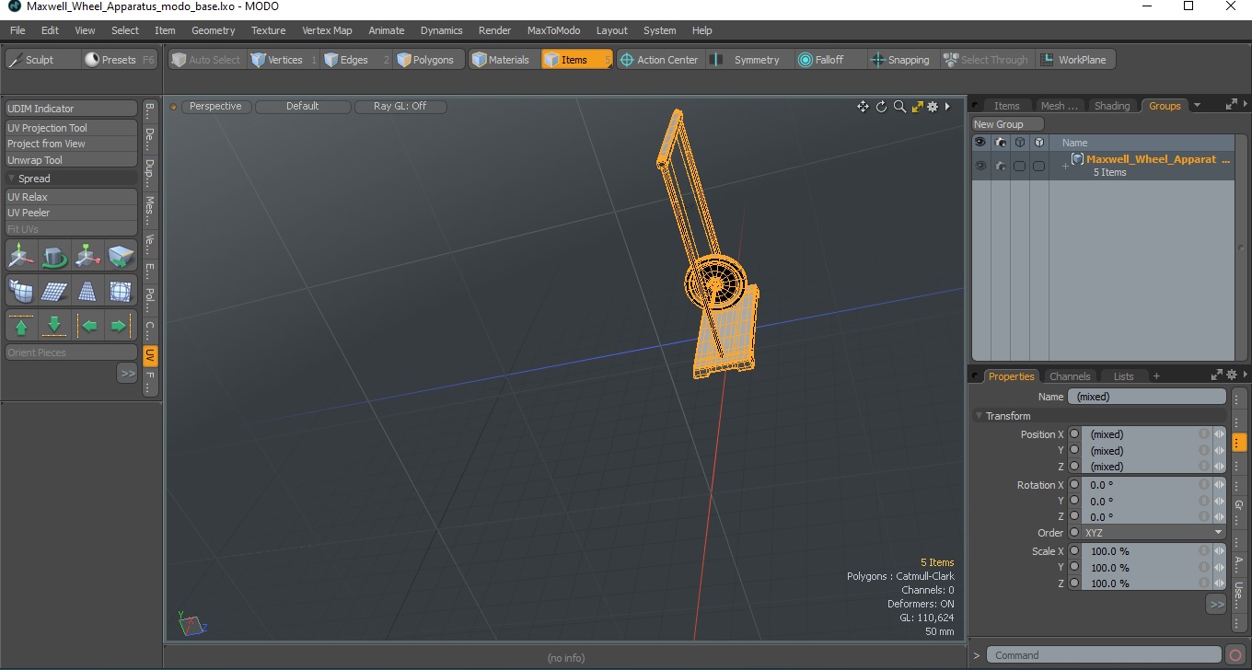Open the viewport settings gear
The image size is (1252, 670).
[x=933, y=107]
